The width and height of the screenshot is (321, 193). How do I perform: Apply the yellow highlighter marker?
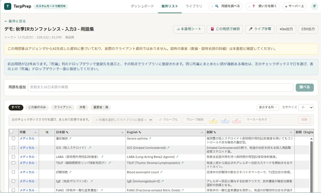214,120
